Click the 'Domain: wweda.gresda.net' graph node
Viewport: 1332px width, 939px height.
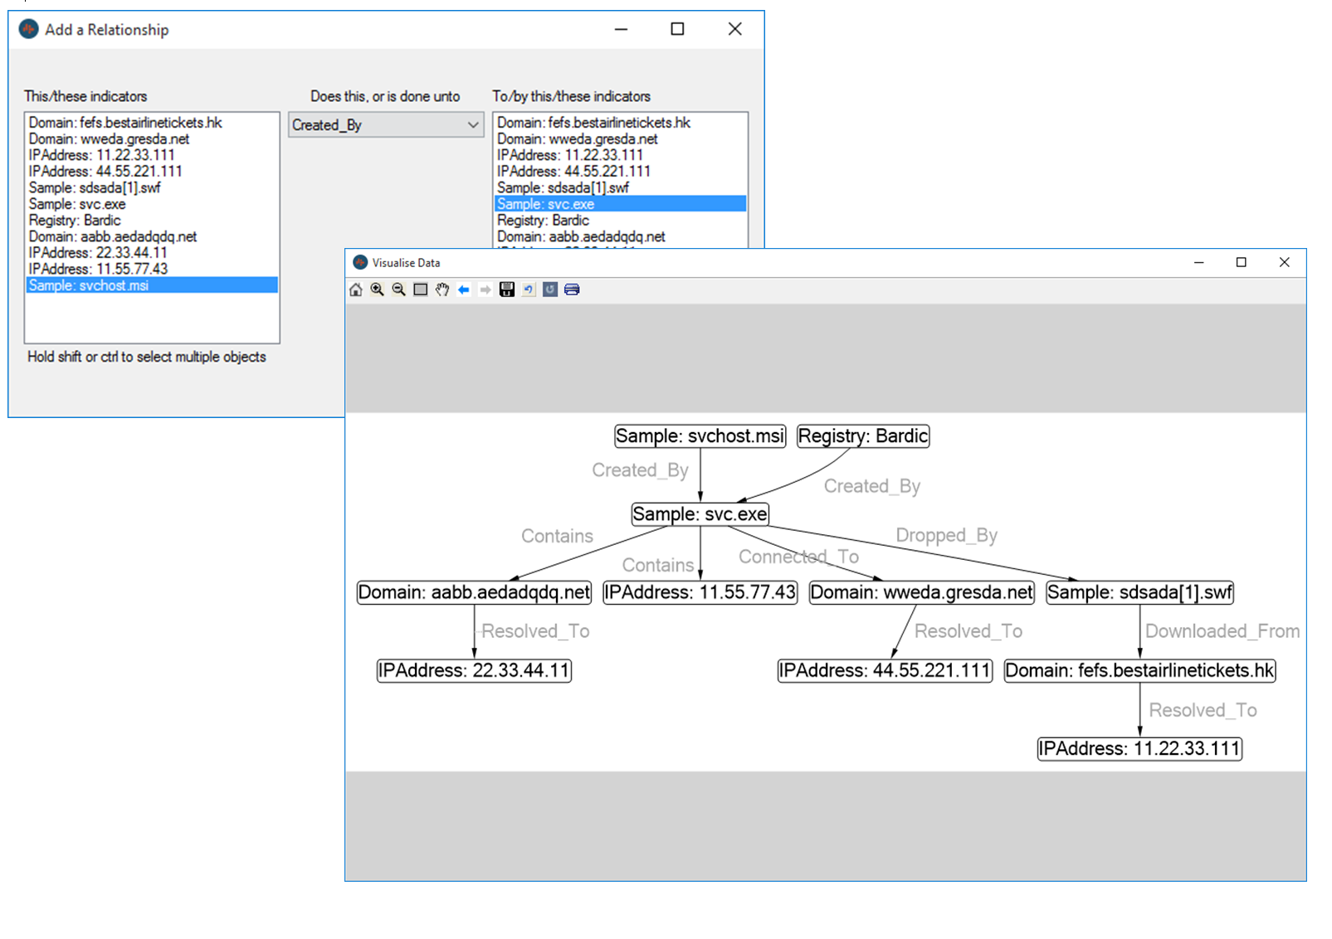[921, 592]
